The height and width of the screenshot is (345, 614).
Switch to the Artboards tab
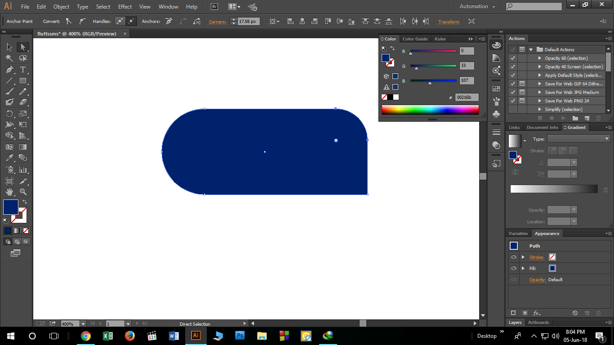pos(538,323)
